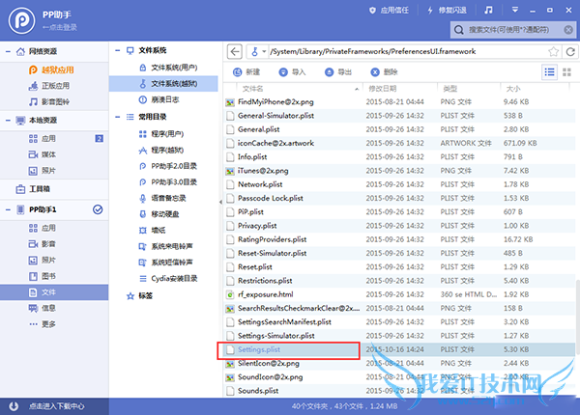Viewport: 580px width, 415px height.
Task: Select 文件系统(用户) tree item
Action: (168, 68)
